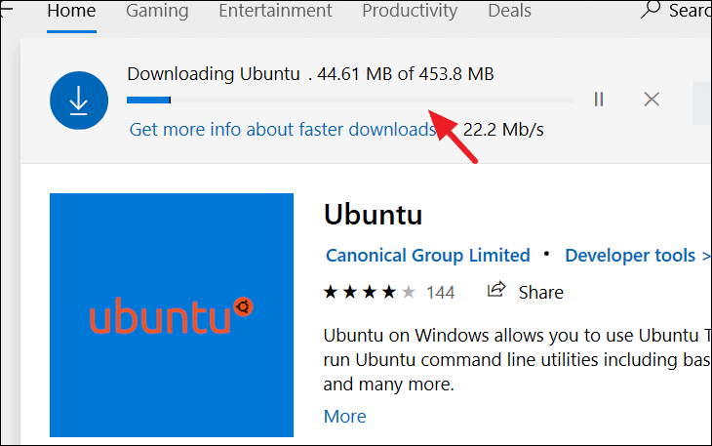Click the Share arrow icon

[x=496, y=289]
